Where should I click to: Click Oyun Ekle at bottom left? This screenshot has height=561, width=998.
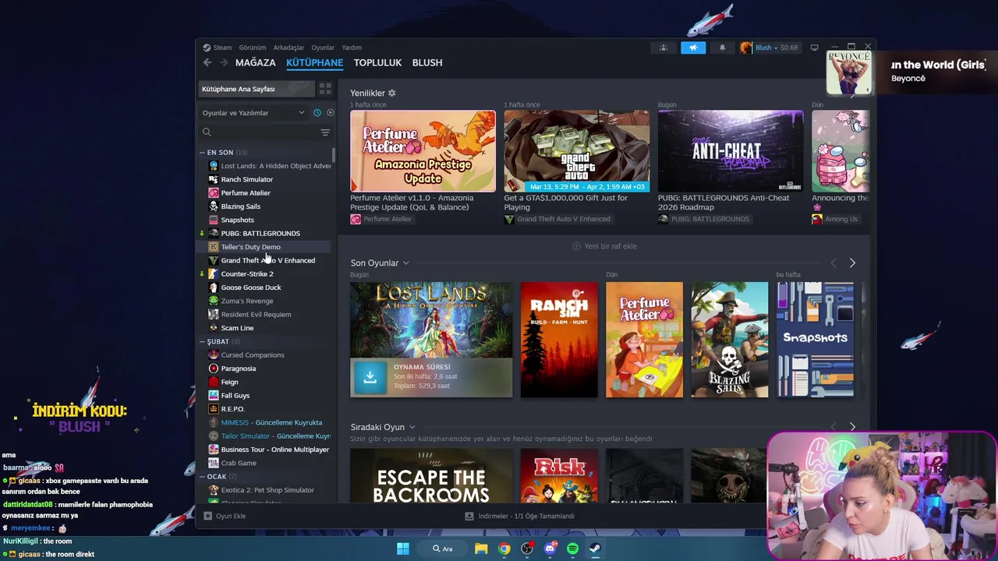pos(225,516)
